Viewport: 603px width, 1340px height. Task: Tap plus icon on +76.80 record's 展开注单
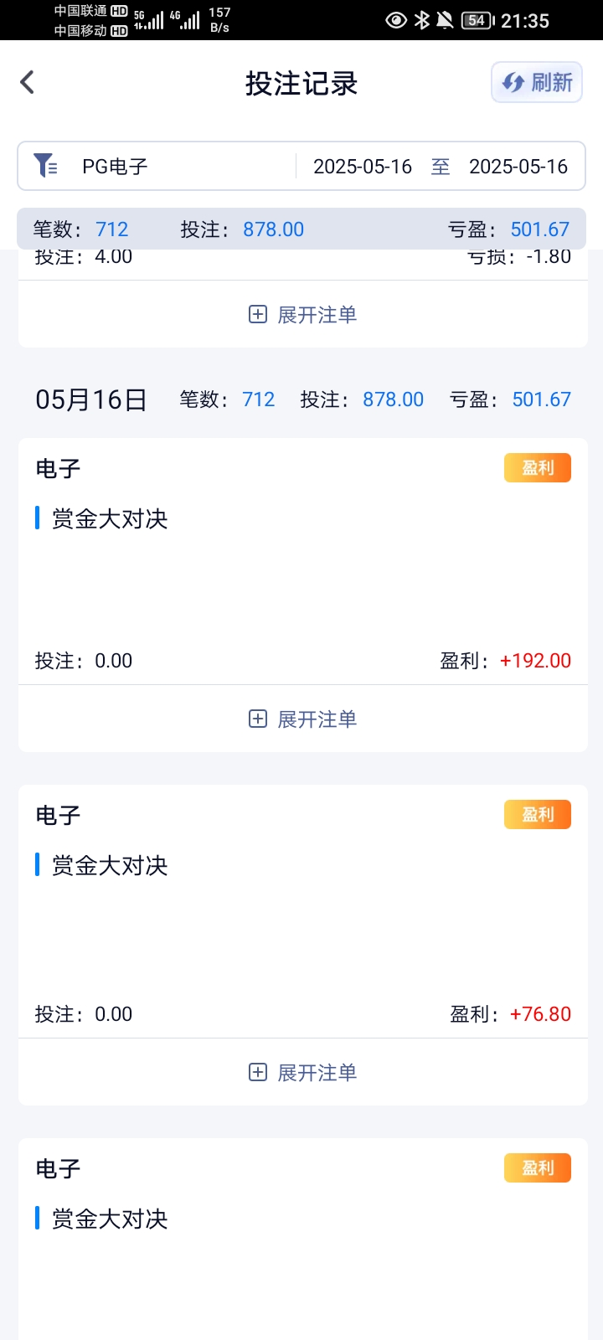[x=258, y=1073]
